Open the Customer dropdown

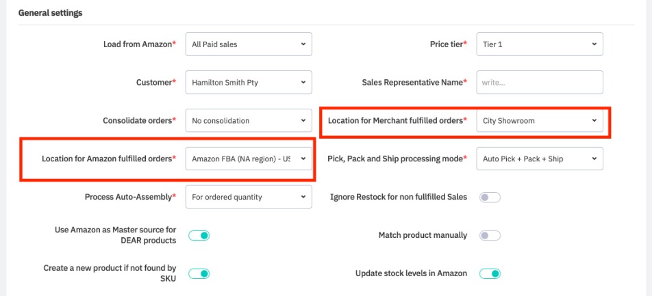coord(248,83)
